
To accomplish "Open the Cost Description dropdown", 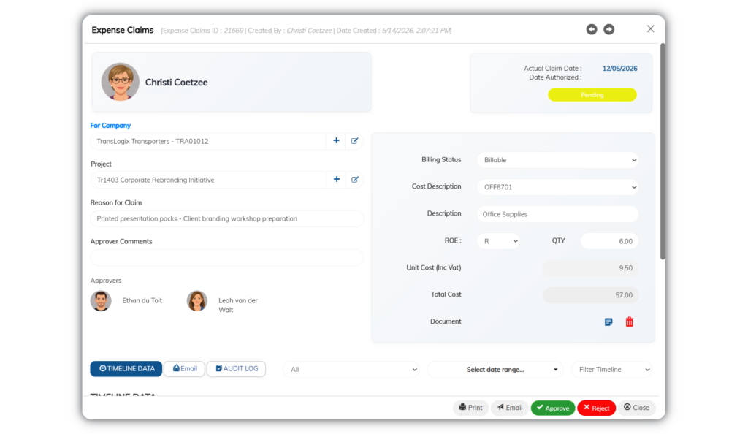I will (x=557, y=187).
